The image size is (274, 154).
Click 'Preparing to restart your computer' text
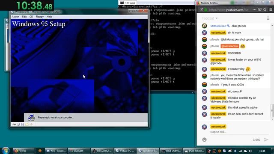(56, 118)
